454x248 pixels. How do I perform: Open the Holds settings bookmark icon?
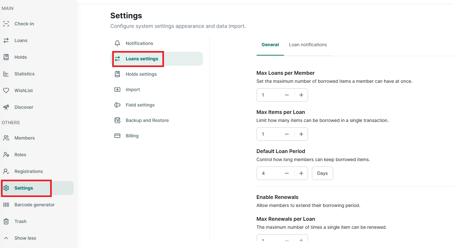117,74
